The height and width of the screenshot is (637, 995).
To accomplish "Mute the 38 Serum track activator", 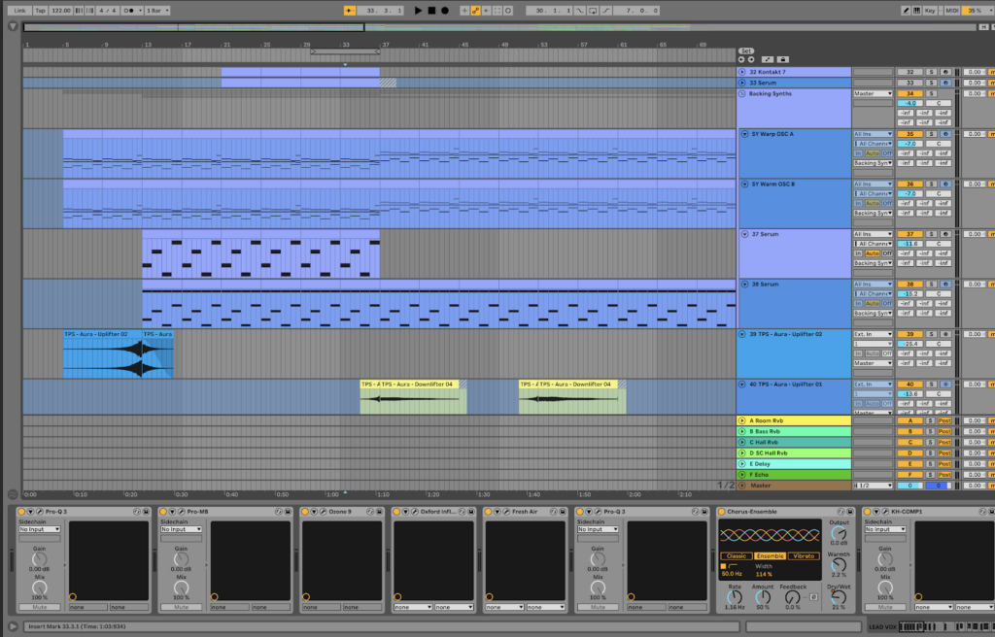I will point(909,285).
